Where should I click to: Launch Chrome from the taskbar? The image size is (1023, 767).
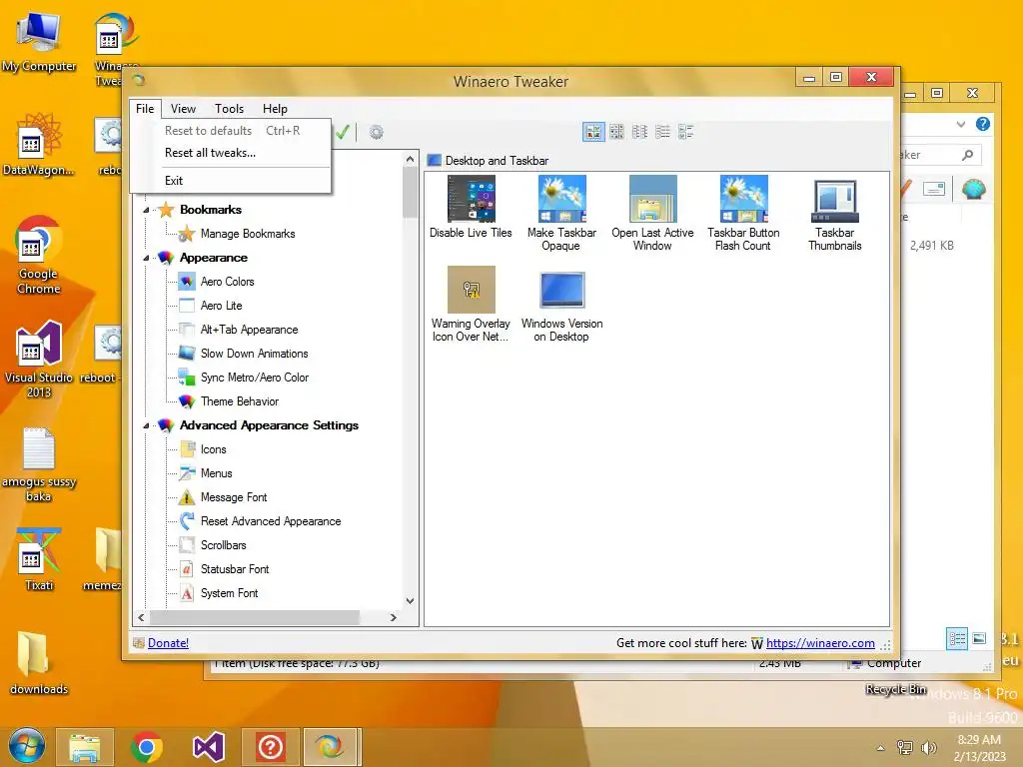pos(146,747)
